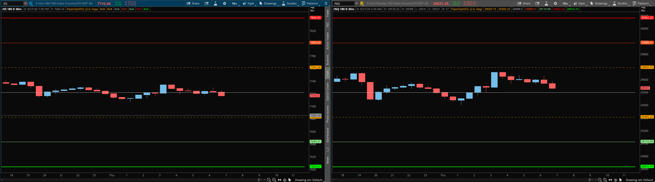655x182 pixels.
Task: Select the crosshair icon under /ES chart
Action: point(285,180)
